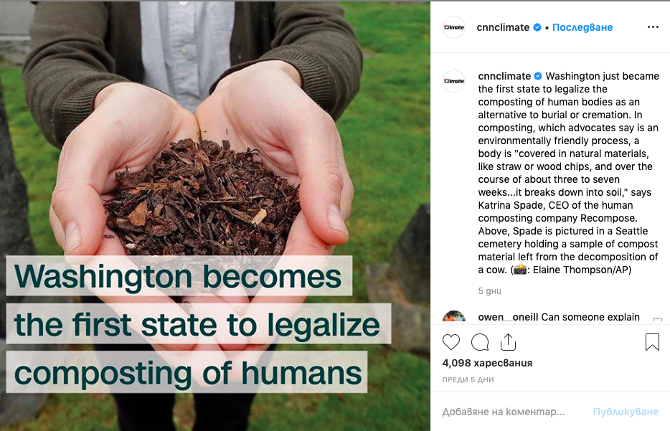Click the verified badge in the post header
This screenshot has width=670, height=431.
pyautogui.click(x=537, y=28)
